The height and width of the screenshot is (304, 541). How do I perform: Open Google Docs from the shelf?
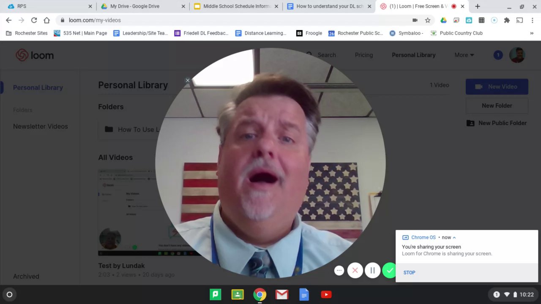[x=304, y=295]
